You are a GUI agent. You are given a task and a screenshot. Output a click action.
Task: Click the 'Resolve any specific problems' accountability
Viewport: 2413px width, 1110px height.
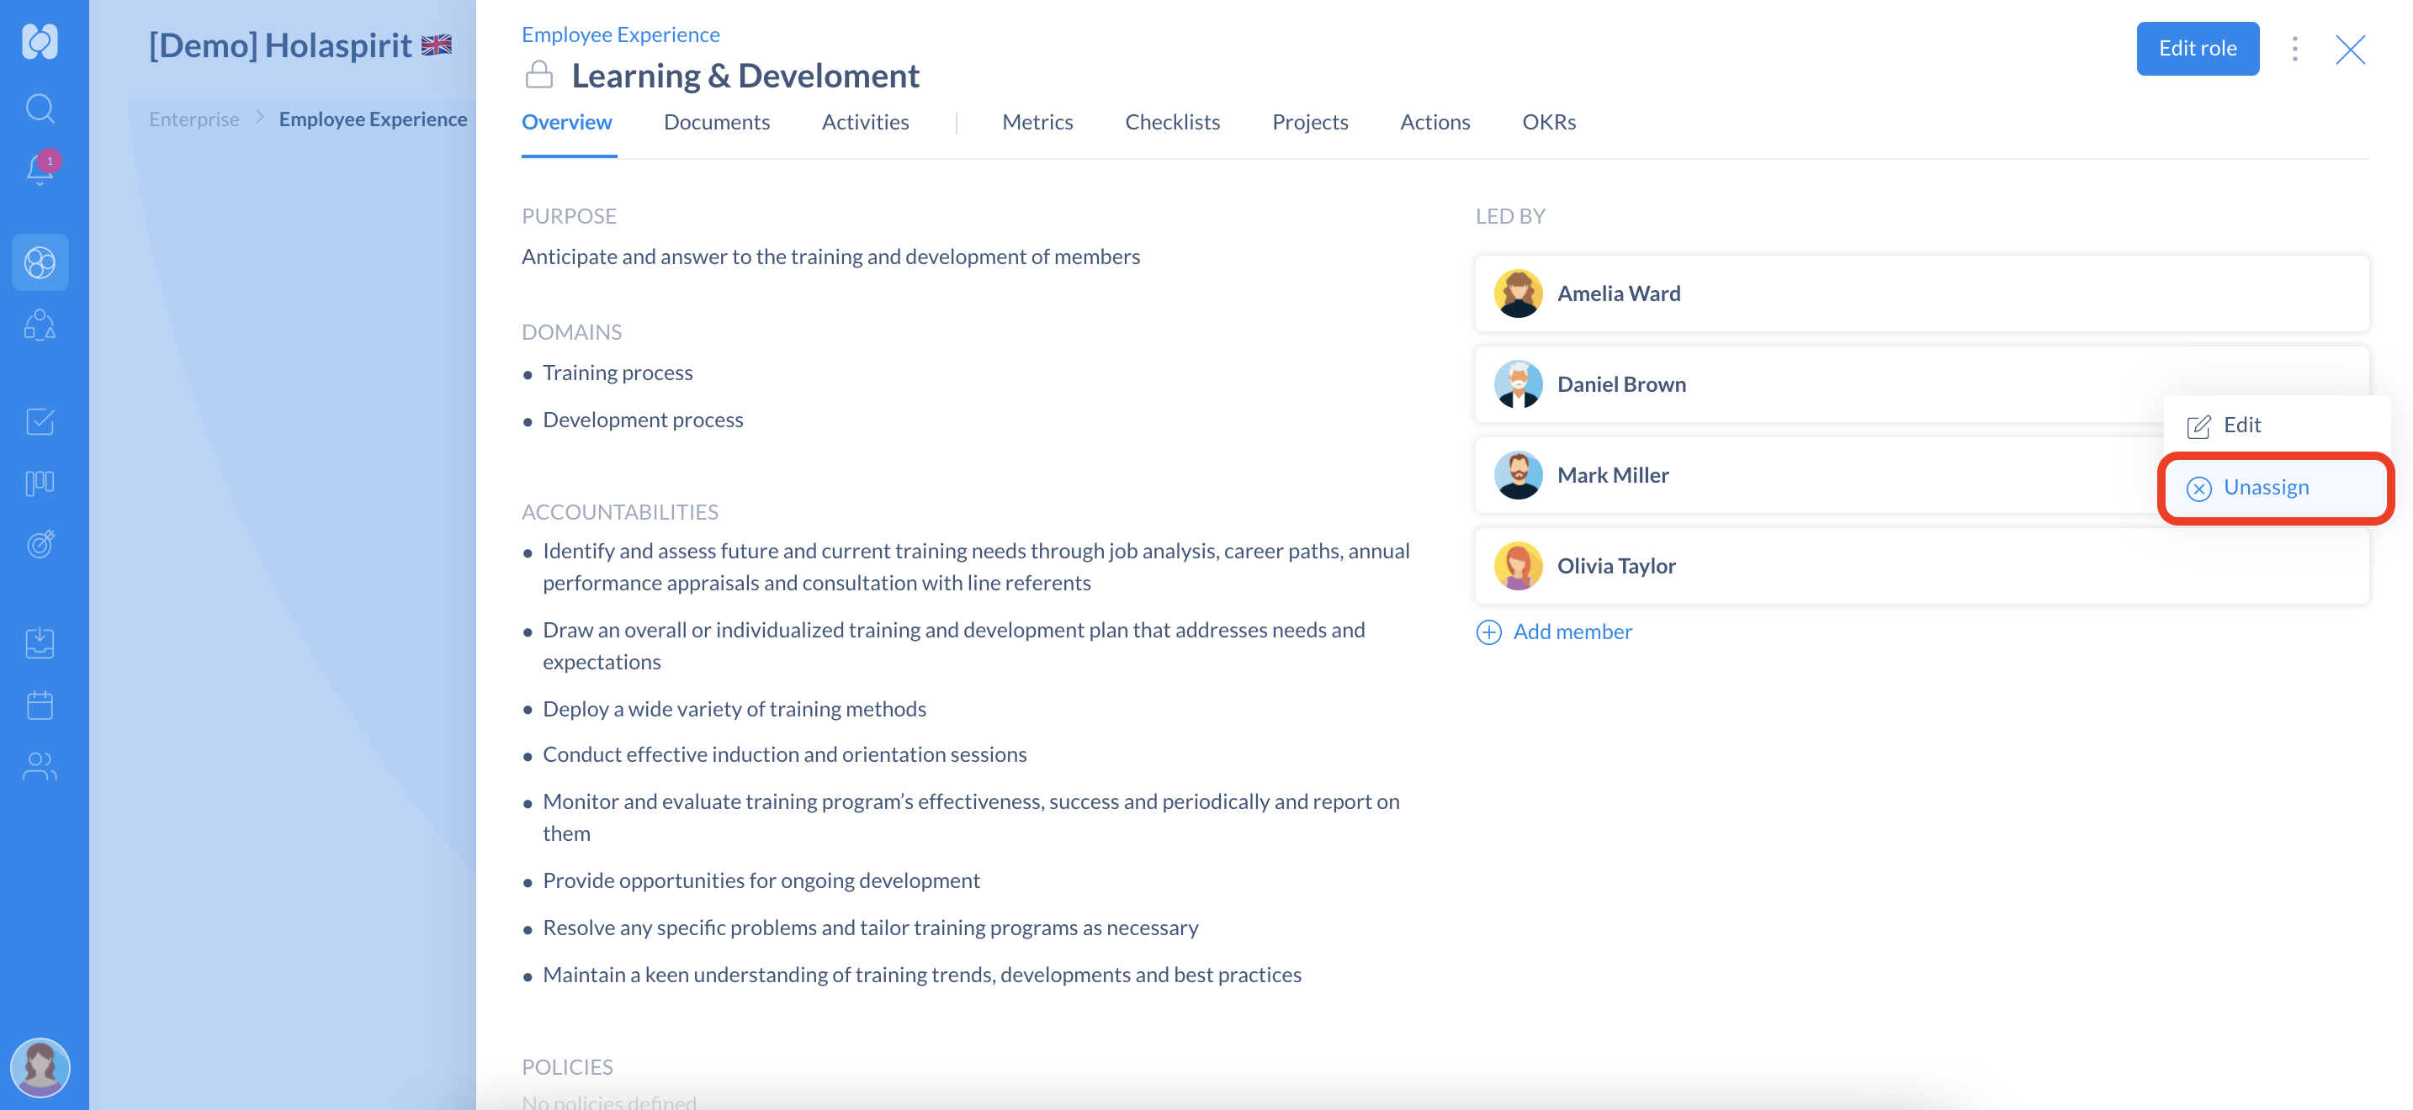click(870, 928)
